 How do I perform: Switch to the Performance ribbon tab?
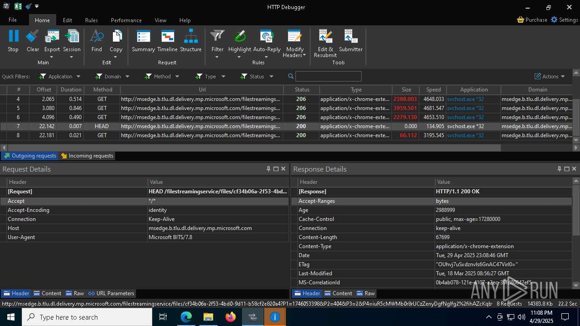coord(126,20)
